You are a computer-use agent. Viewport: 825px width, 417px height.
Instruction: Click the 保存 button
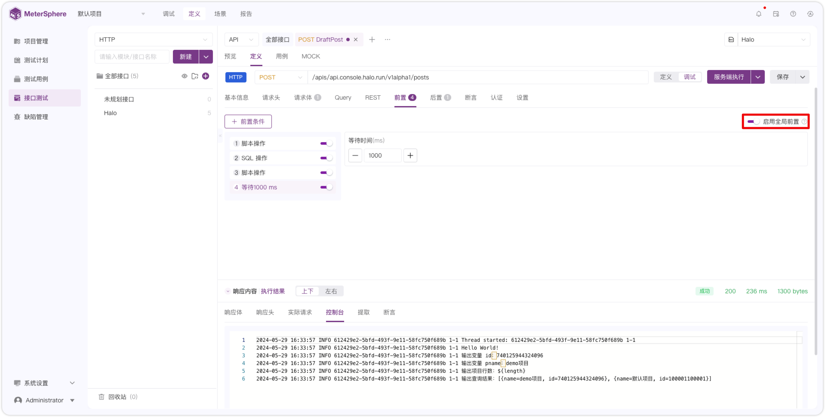[x=783, y=77]
